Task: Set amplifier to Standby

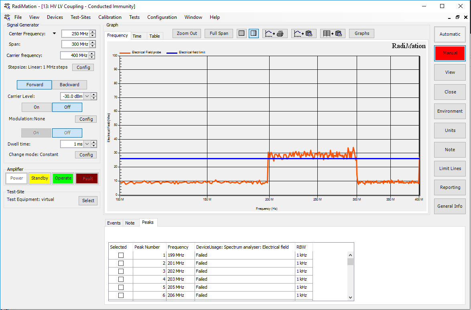Action: tap(40, 178)
